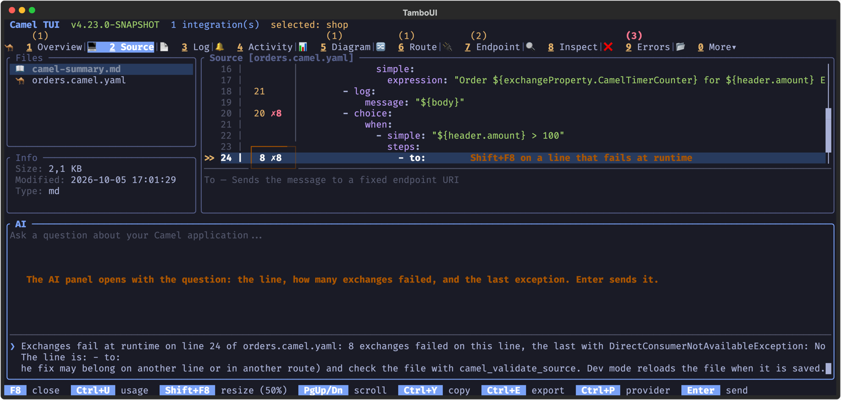
Task: Click the camel icon beside orders.camel.yaml
Action: [20, 80]
